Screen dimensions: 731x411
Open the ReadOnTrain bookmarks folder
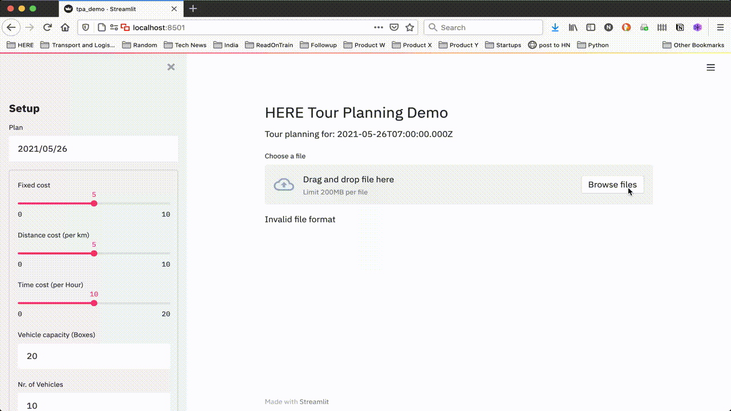point(268,45)
